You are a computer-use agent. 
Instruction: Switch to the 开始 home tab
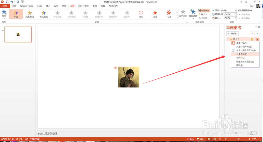point(14,6)
